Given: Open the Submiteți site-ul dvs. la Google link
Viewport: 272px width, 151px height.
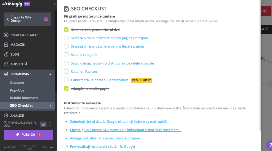Looking at the screenshot, I should pyautogui.click(x=118, y=122).
